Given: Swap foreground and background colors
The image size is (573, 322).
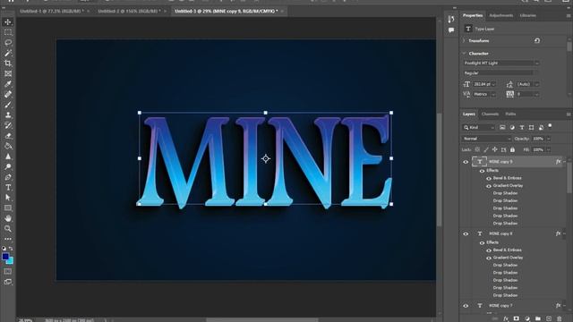Looking at the screenshot, I should pyautogui.click(x=11, y=249).
